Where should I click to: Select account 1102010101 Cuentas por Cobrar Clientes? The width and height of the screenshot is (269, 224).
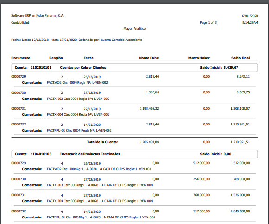pyautogui.click(x=134, y=67)
